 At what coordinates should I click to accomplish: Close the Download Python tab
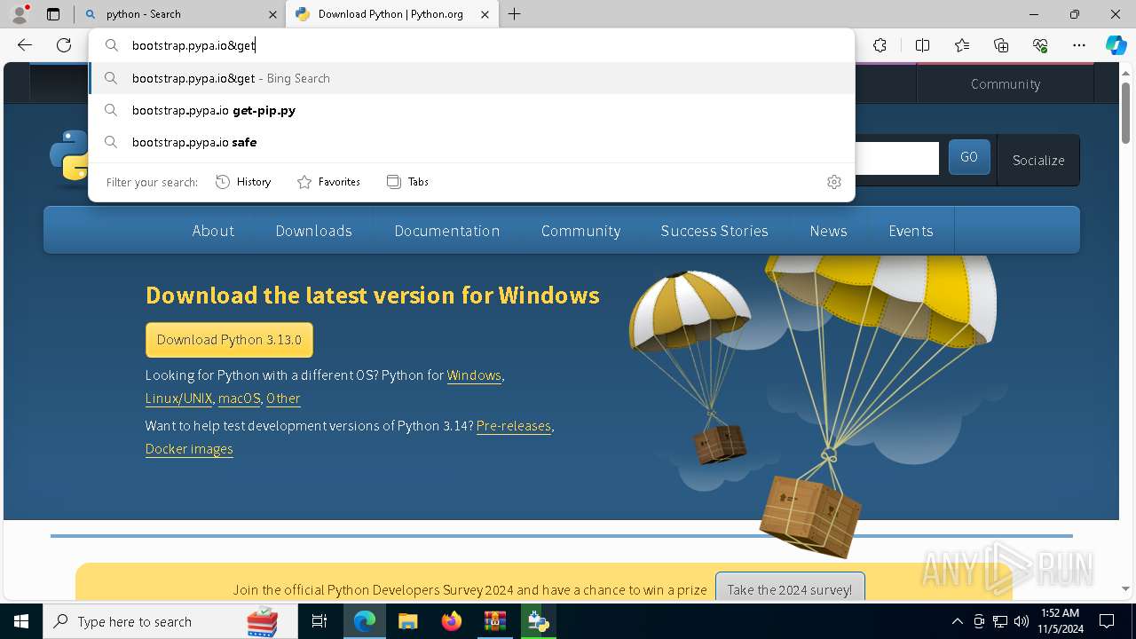pos(485,14)
